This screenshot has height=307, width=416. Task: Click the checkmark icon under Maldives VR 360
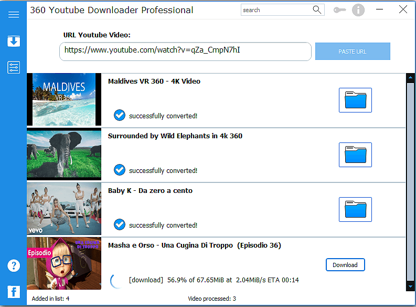pyautogui.click(x=120, y=115)
